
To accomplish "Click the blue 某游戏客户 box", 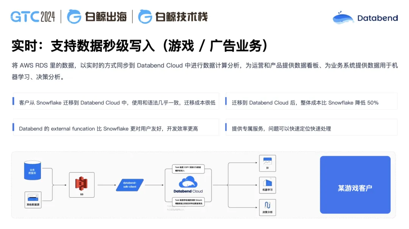I will (355, 185).
